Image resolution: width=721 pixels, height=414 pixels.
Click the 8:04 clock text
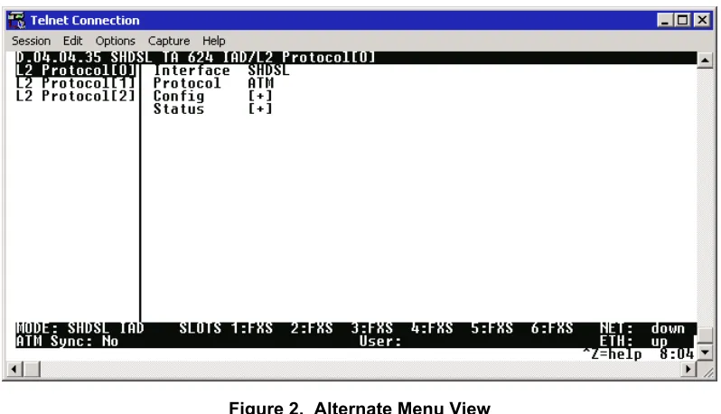pyautogui.click(x=677, y=354)
